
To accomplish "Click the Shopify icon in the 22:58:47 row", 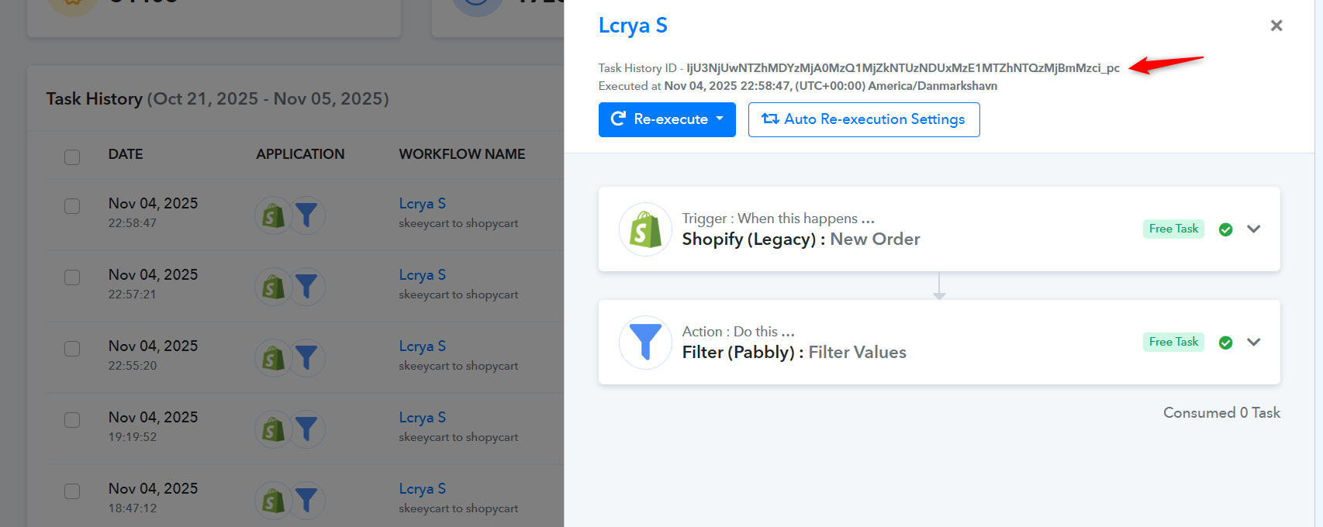I will pyautogui.click(x=273, y=215).
